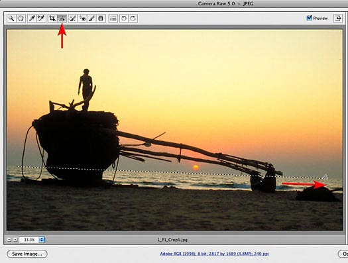Select the Hand tool

(x=21, y=19)
